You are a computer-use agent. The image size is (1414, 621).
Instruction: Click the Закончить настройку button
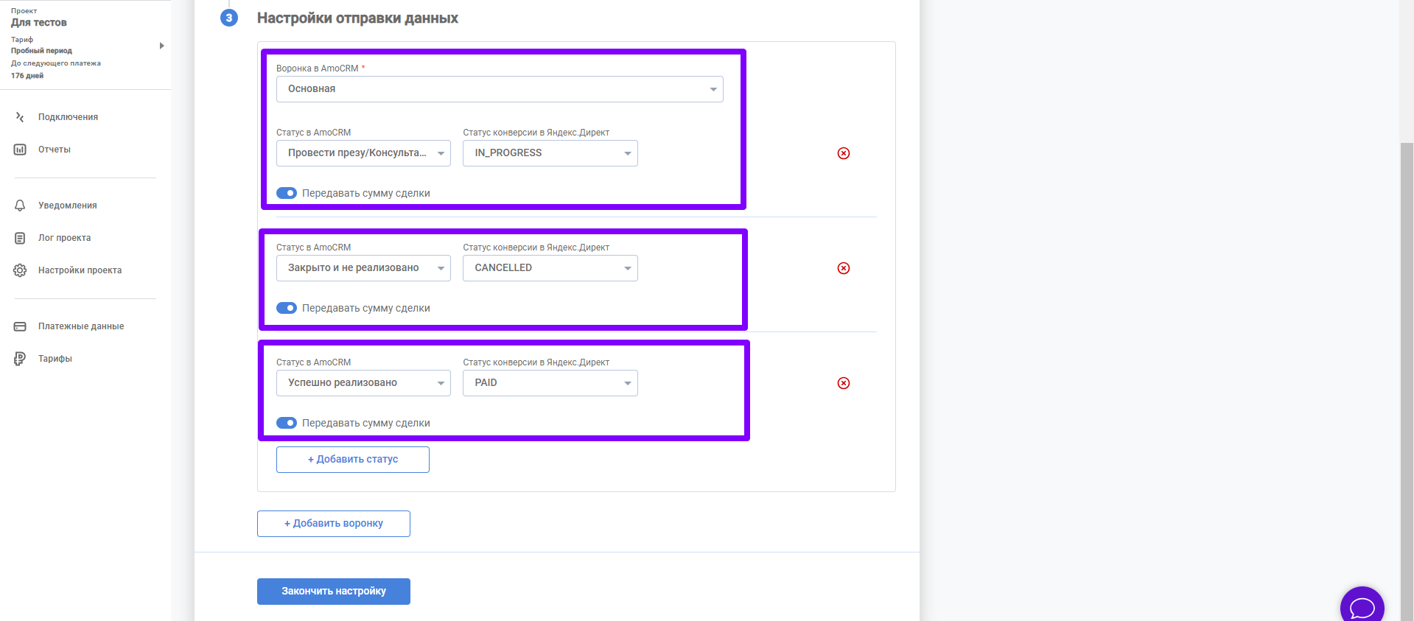pos(334,592)
